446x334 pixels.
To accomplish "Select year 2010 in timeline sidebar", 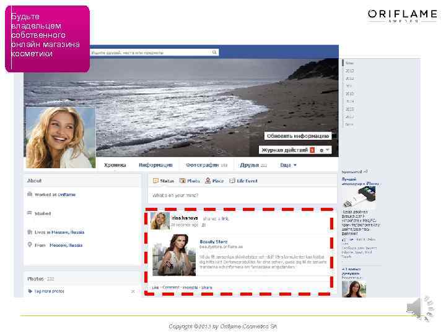I will 349,94.
